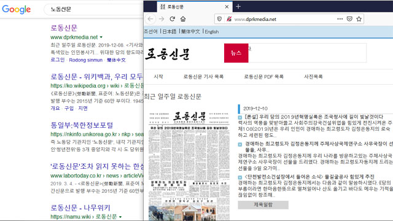Image resolution: width=393 pixels, height=221 pixels.
Task: Open the page actions three-dot menu
Action: pos(340,19)
